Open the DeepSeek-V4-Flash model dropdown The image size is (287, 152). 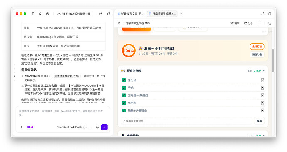[x=74, y=127]
